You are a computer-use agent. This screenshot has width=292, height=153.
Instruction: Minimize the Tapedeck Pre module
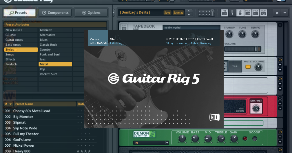(x=280, y=25)
